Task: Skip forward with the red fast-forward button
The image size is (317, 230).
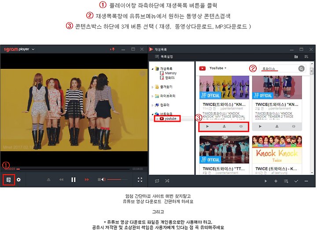Action: (x=87, y=180)
